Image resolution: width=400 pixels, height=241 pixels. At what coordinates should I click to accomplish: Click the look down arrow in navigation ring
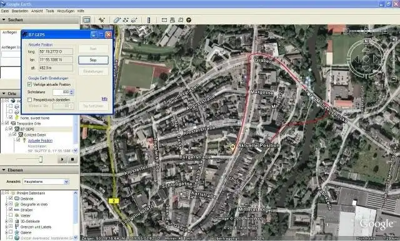pyautogui.click(x=366, y=68)
